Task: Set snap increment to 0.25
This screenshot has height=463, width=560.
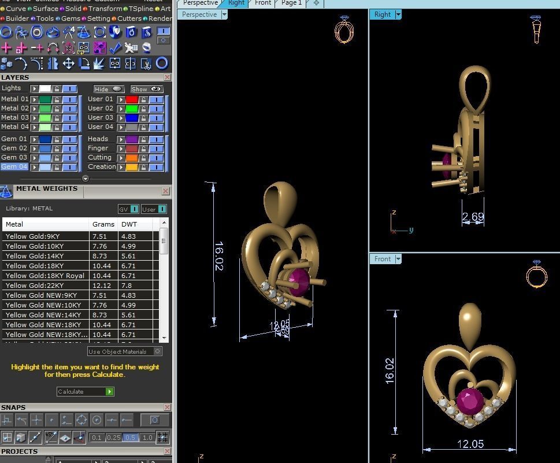Action: tap(114, 437)
